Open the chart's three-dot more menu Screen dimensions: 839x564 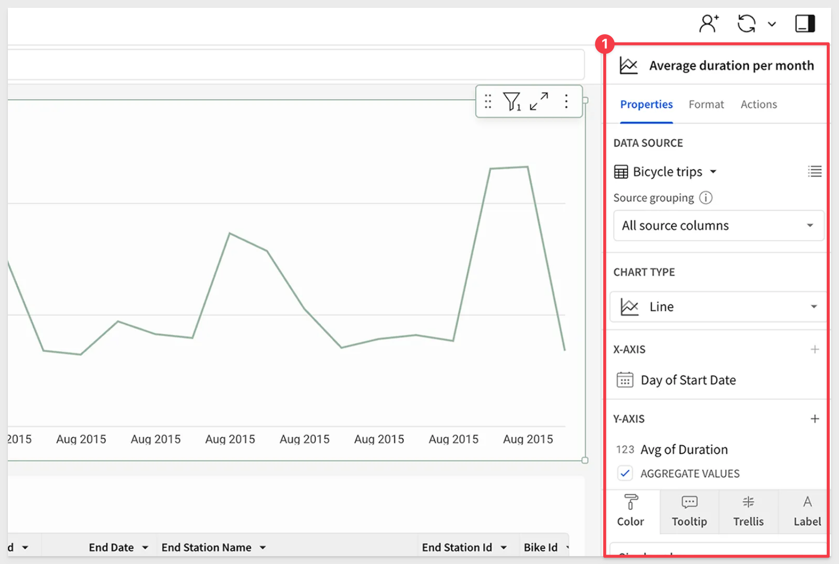point(567,101)
